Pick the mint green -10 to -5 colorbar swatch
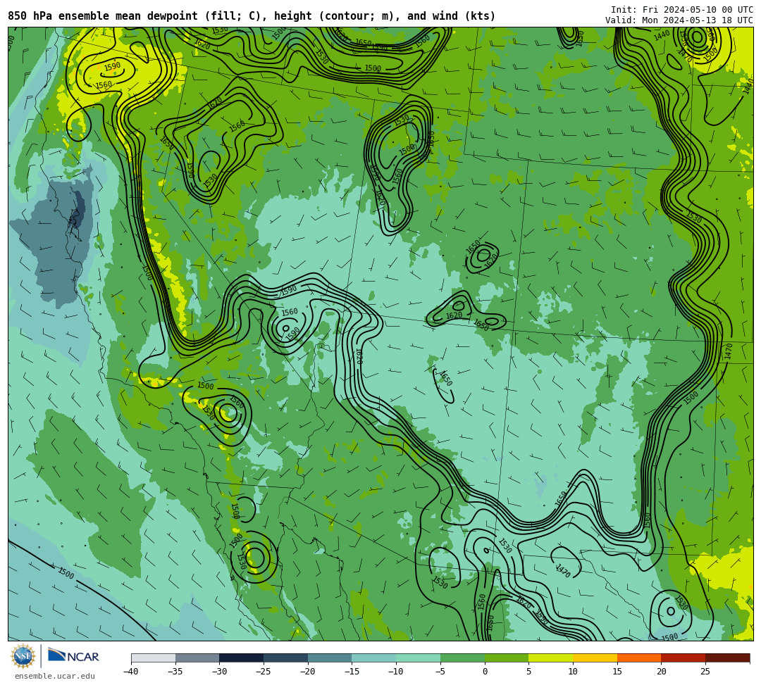The image size is (761, 685). pos(418,658)
